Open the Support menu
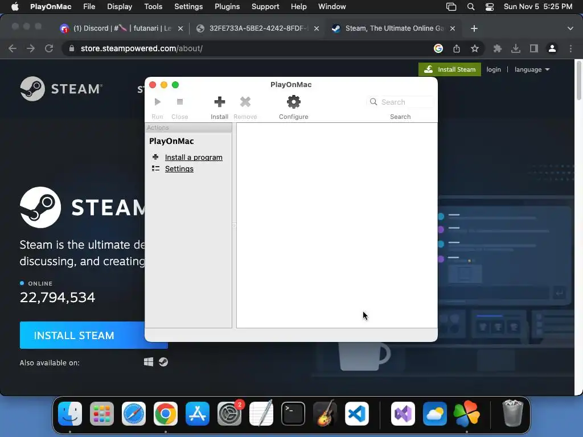This screenshot has width=583, height=437. tap(265, 7)
